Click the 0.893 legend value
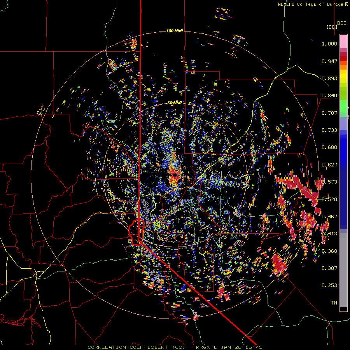Image resolution: width=350 pixels, height=350 pixels. pos(329,78)
